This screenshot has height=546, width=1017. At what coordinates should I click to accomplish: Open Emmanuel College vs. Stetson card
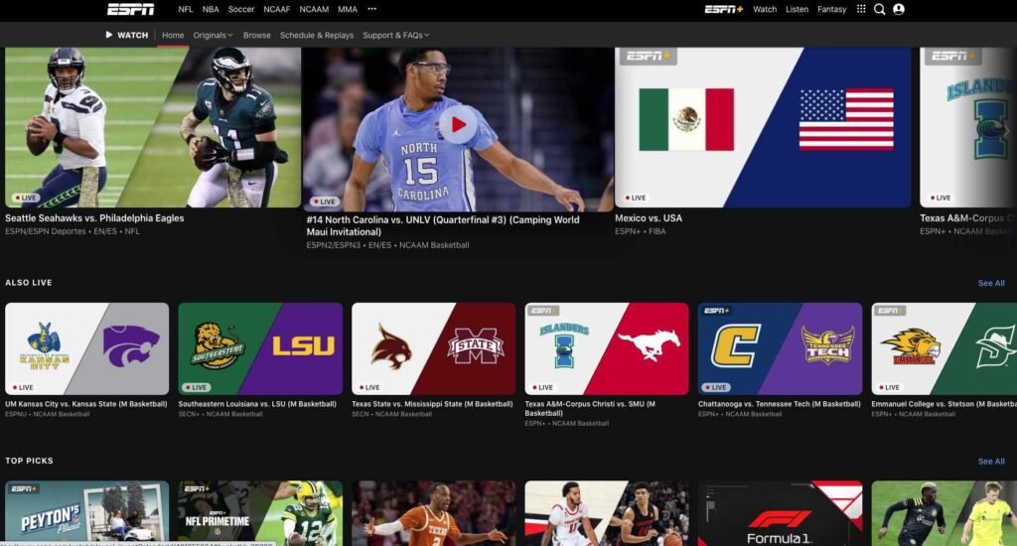tap(944, 348)
